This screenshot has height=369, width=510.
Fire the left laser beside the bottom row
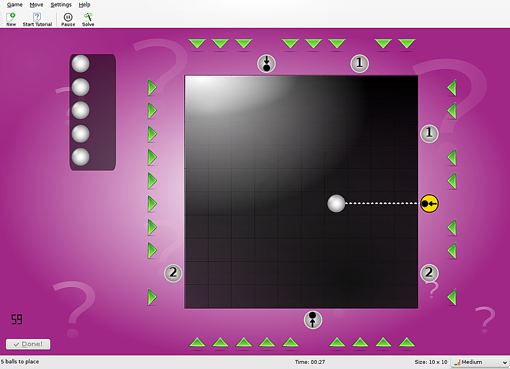coord(152,297)
